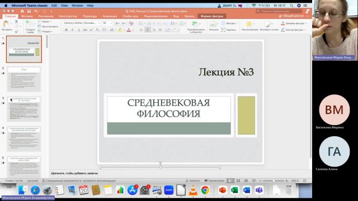Open VLC cone icon in the Dock

(x=193, y=190)
